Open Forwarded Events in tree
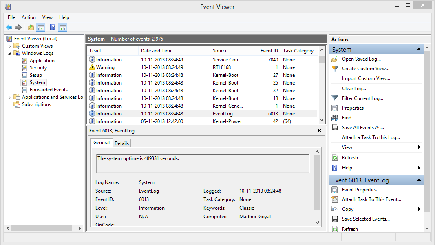Image resolution: width=435 pixels, height=245 pixels. click(x=49, y=90)
